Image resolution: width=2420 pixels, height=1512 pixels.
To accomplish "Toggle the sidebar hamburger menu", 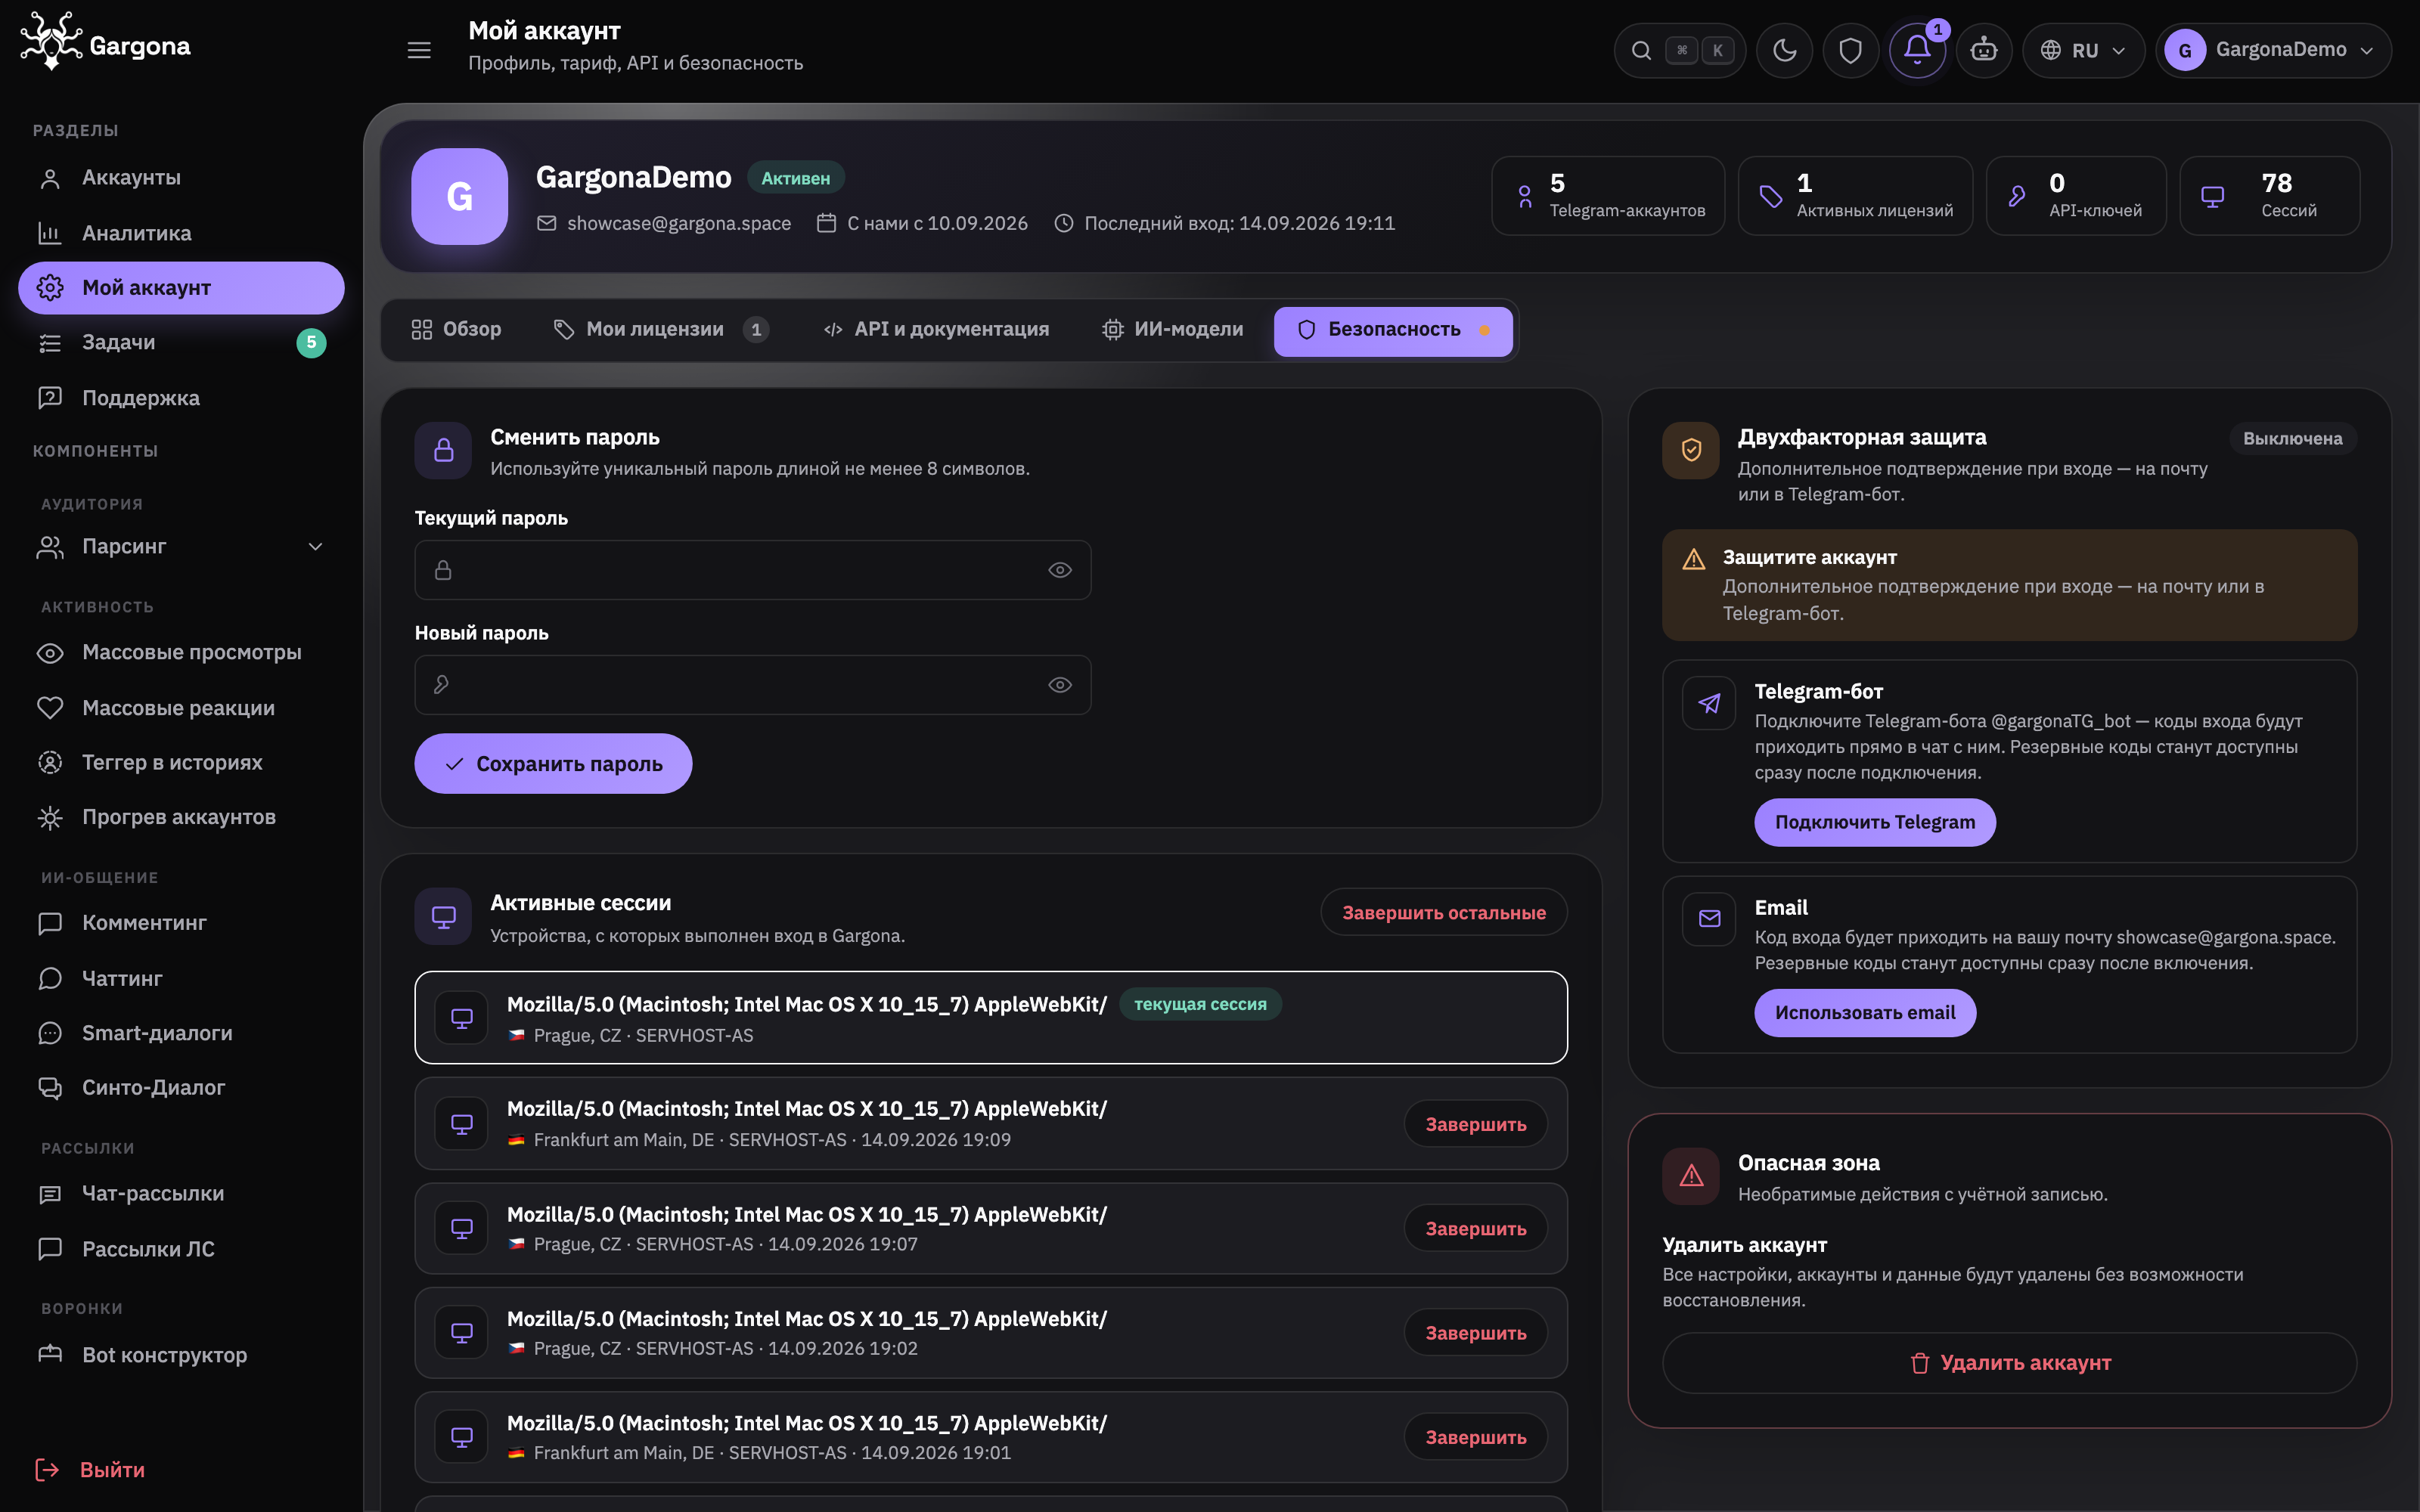I will (x=419, y=50).
